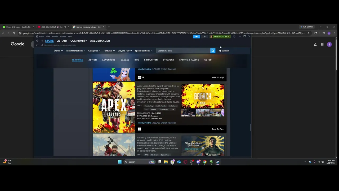The image size is (339, 191).
Task: Click the Steam icon in taskbar
Action: point(217,162)
